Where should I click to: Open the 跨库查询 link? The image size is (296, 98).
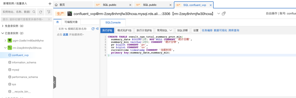pyautogui.click(x=234, y=30)
